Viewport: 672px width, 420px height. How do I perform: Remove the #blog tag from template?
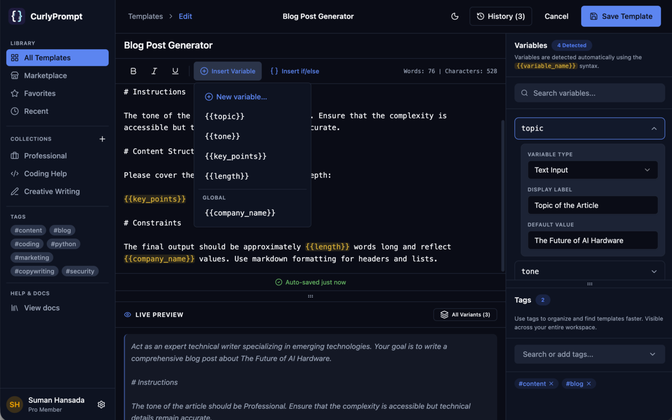[589, 384]
